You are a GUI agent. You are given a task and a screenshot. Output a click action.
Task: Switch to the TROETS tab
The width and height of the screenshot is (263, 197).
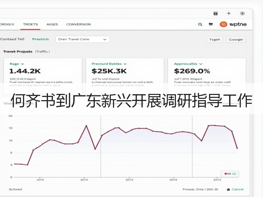(30, 24)
